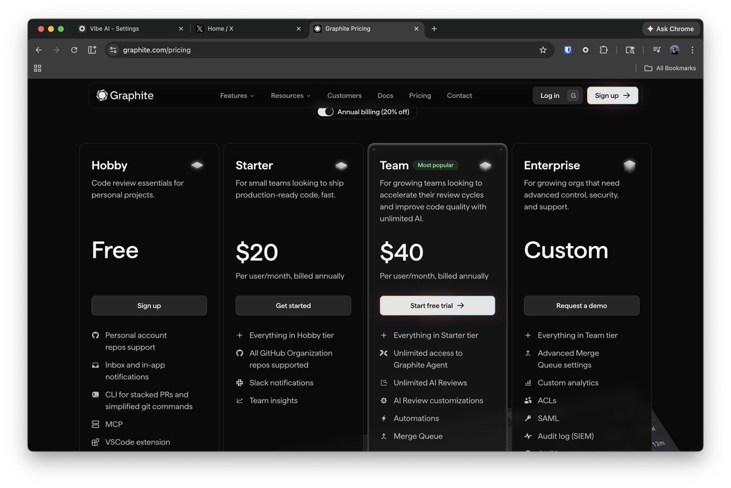This screenshot has width=731, height=488.
Task: Close the Vibe AI - Settings tab
Action: pos(181,29)
